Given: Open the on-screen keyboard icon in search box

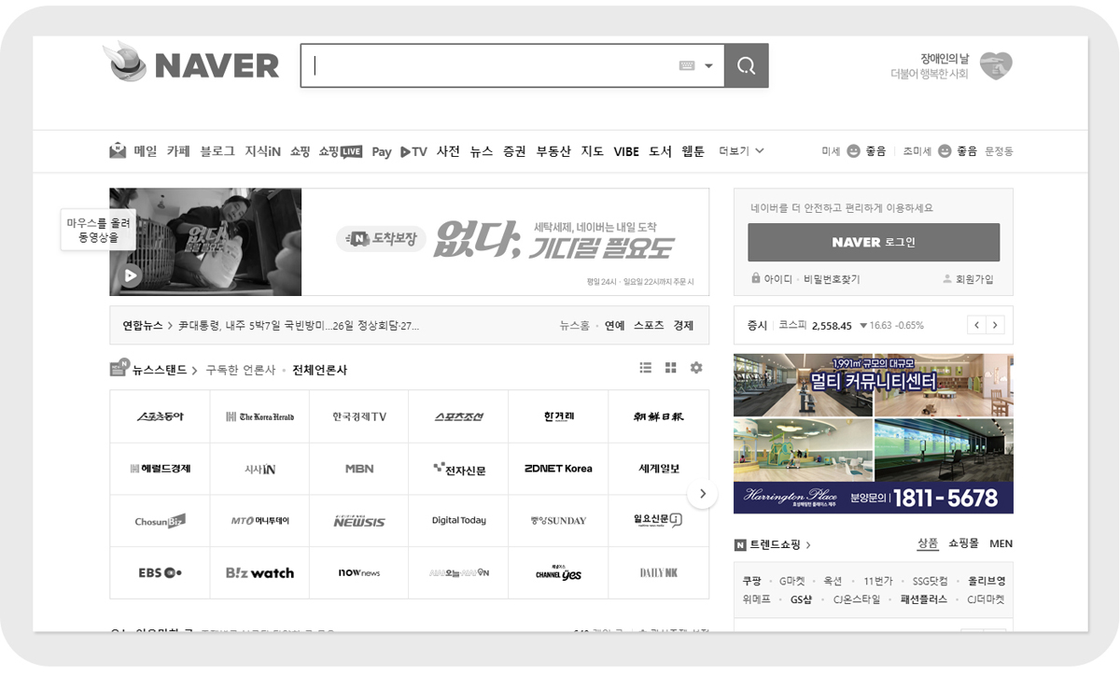Looking at the screenshot, I should pyautogui.click(x=687, y=65).
